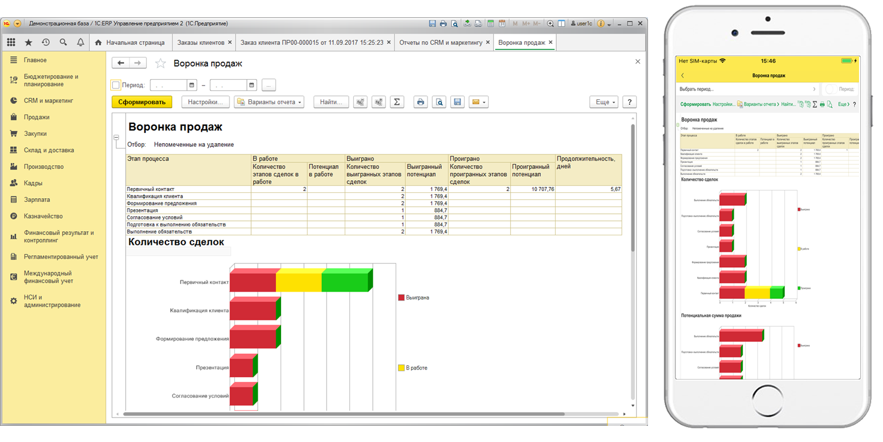This screenshot has height=442, width=883.
Task: Click the Настройки... button on the desktop
Action: tap(205, 102)
